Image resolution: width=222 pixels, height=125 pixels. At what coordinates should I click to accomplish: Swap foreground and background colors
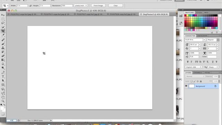(5, 105)
